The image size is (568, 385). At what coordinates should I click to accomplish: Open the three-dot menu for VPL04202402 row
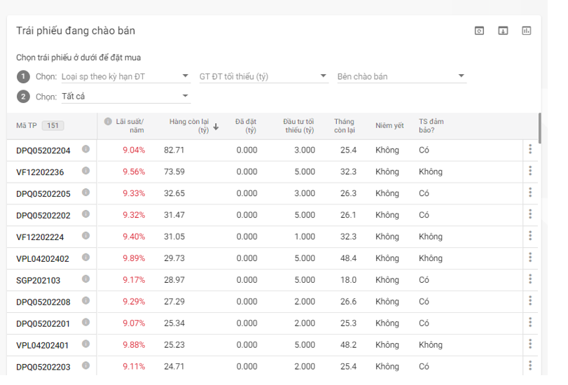(530, 258)
